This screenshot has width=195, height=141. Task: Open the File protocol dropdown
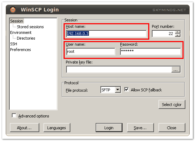pos(117,90)
